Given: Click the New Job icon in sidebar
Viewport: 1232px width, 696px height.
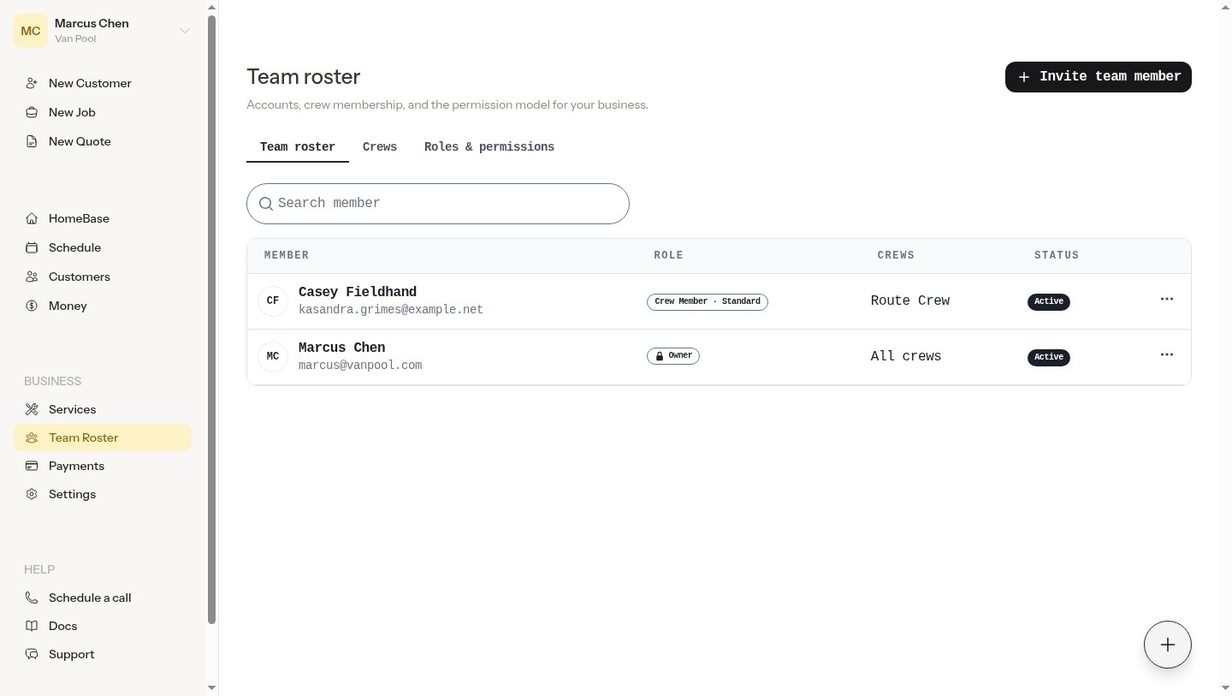Looking at the screenshot, I should [x=32, y=112].
